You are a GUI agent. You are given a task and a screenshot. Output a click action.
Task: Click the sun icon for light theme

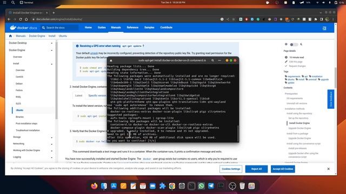[x=286, y=44]
